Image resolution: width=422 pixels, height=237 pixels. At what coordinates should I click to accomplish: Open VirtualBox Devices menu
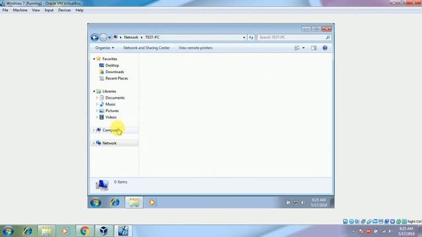pyautogui.click(x=65, y=11)
